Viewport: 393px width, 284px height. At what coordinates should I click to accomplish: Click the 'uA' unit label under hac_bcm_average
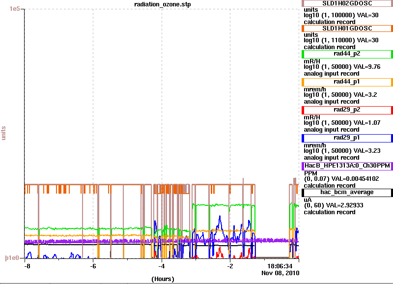pyautogui.click(x=308, y=200)
